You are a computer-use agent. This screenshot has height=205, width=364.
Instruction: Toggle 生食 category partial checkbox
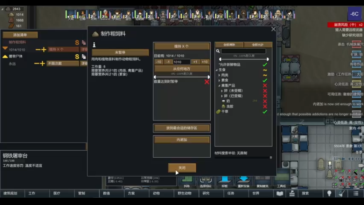click(x=265, y=70)
